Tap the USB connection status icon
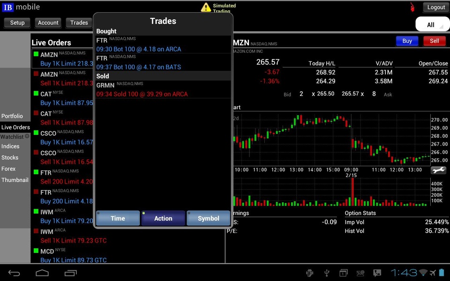450x281 pixels. pyautogui.click(x=327, y=273)
